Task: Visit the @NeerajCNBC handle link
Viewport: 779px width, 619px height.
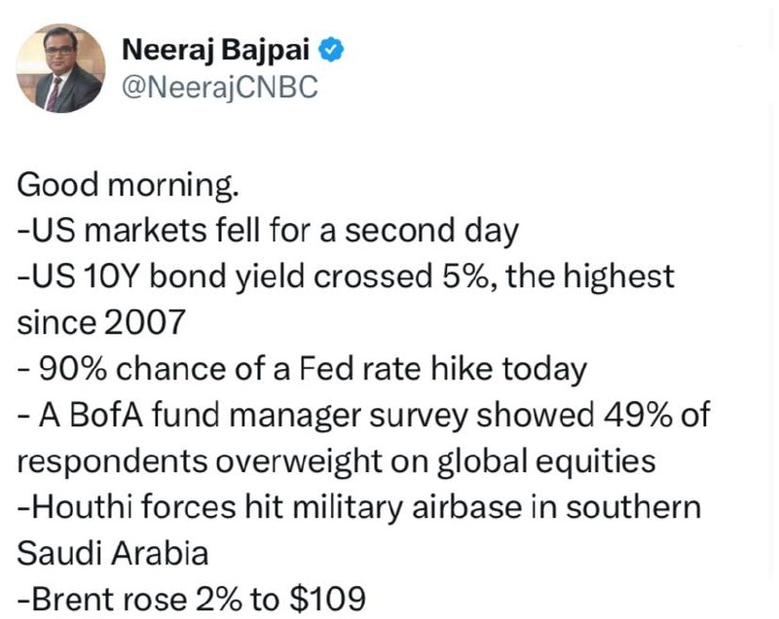Action: tap(220, 88)
